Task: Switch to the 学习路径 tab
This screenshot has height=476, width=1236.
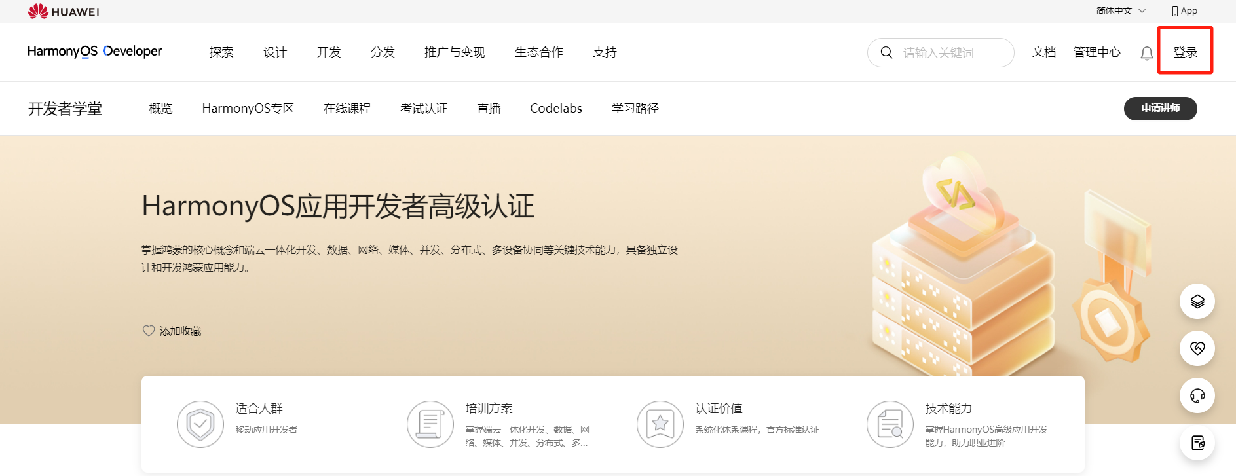Action: (635, 109)
